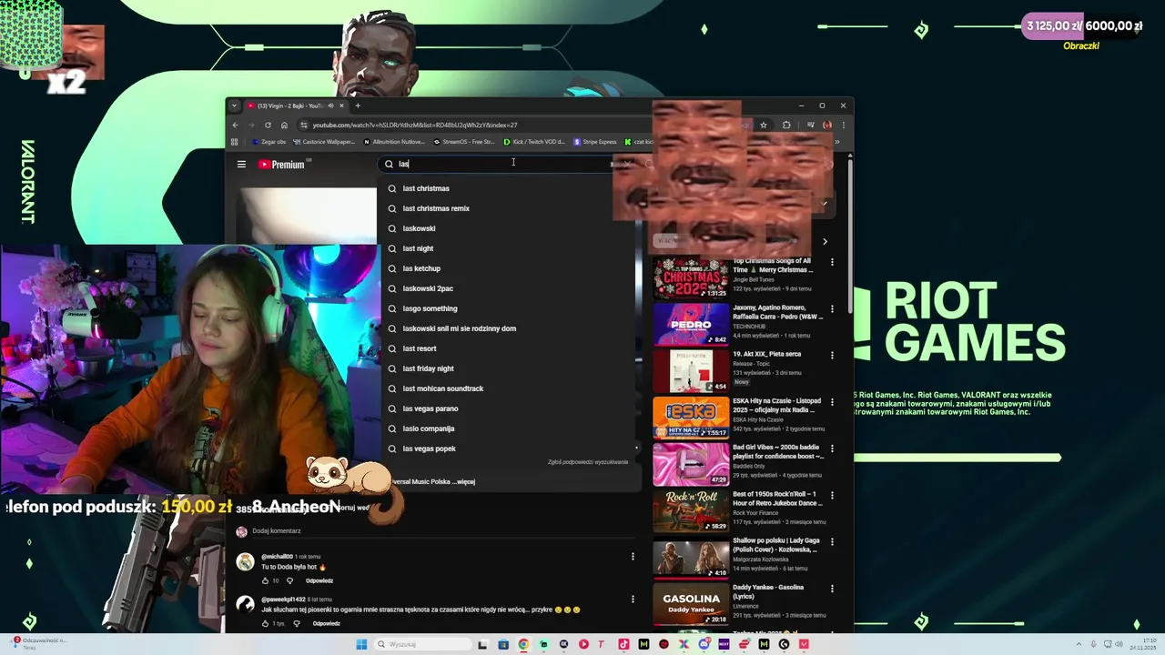Show next filter chips with right arrow

[x=825, y=242]
